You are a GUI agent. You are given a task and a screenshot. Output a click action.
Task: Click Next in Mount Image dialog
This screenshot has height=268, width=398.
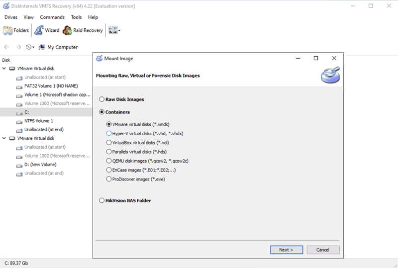click(x=287, y=250)
